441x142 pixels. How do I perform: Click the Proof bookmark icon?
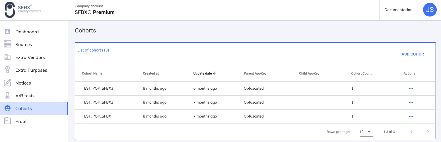tap(8, 121)
